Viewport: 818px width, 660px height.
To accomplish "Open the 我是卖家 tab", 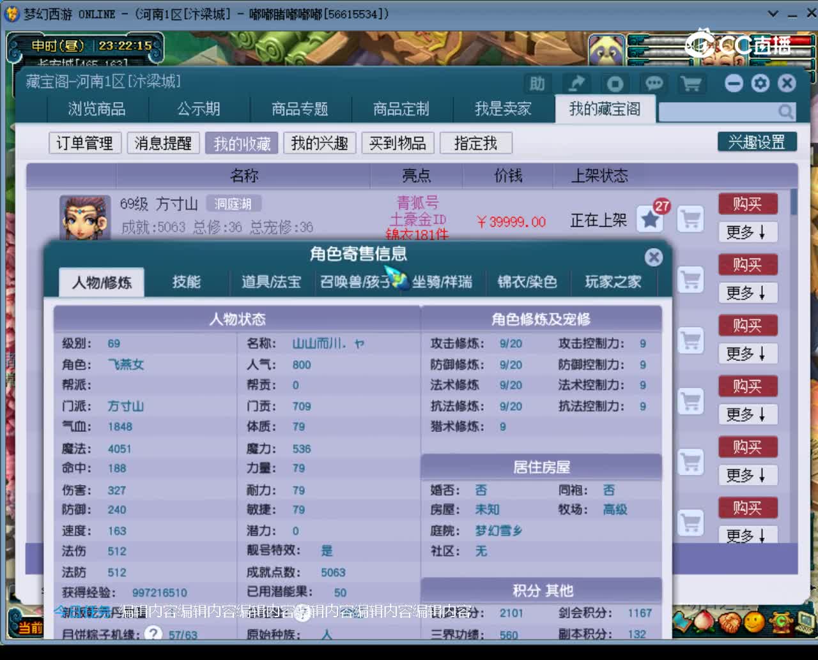I will (x=503, y=109).
